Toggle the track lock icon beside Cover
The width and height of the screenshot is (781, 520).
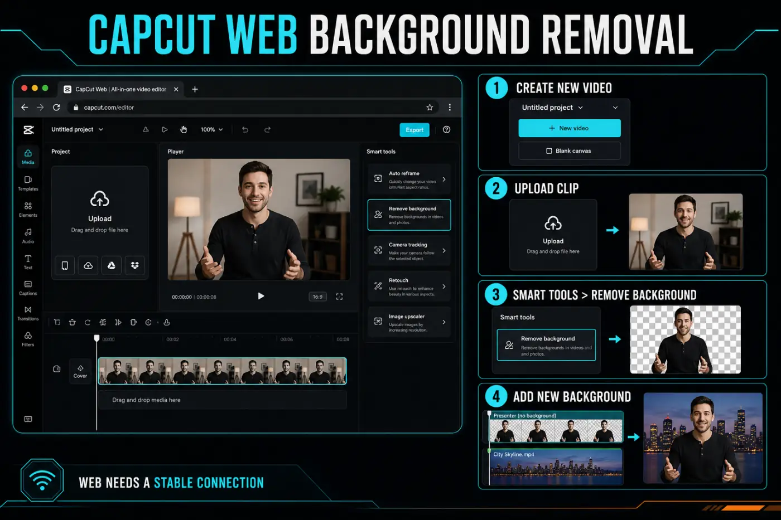pyautogui.click(x=56, y=369)
